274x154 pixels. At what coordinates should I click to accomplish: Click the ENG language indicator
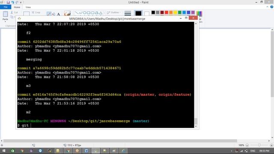point(253,151)
